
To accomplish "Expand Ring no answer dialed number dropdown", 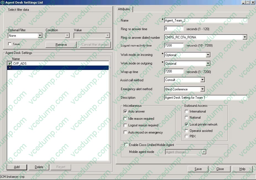I will point(245,37).
